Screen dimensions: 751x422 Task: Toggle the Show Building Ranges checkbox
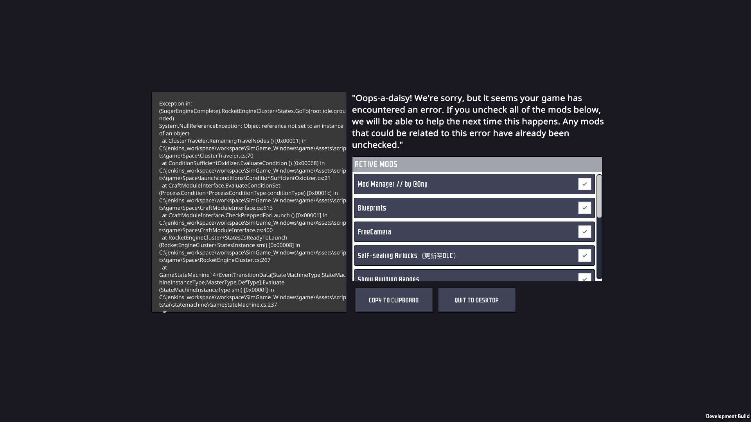pos(584,278)
